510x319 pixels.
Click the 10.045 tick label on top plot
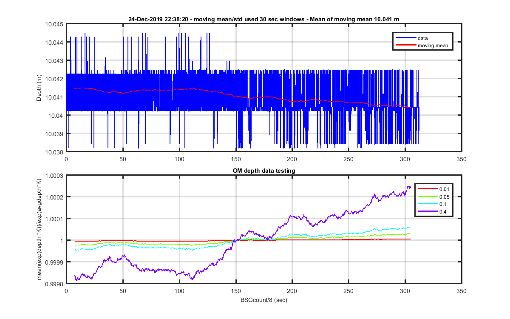click(54, 24)
